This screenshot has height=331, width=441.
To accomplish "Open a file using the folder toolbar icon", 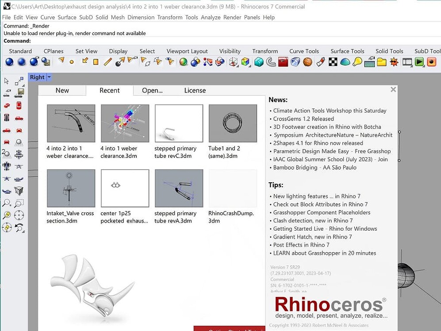I will coord(382,62).
